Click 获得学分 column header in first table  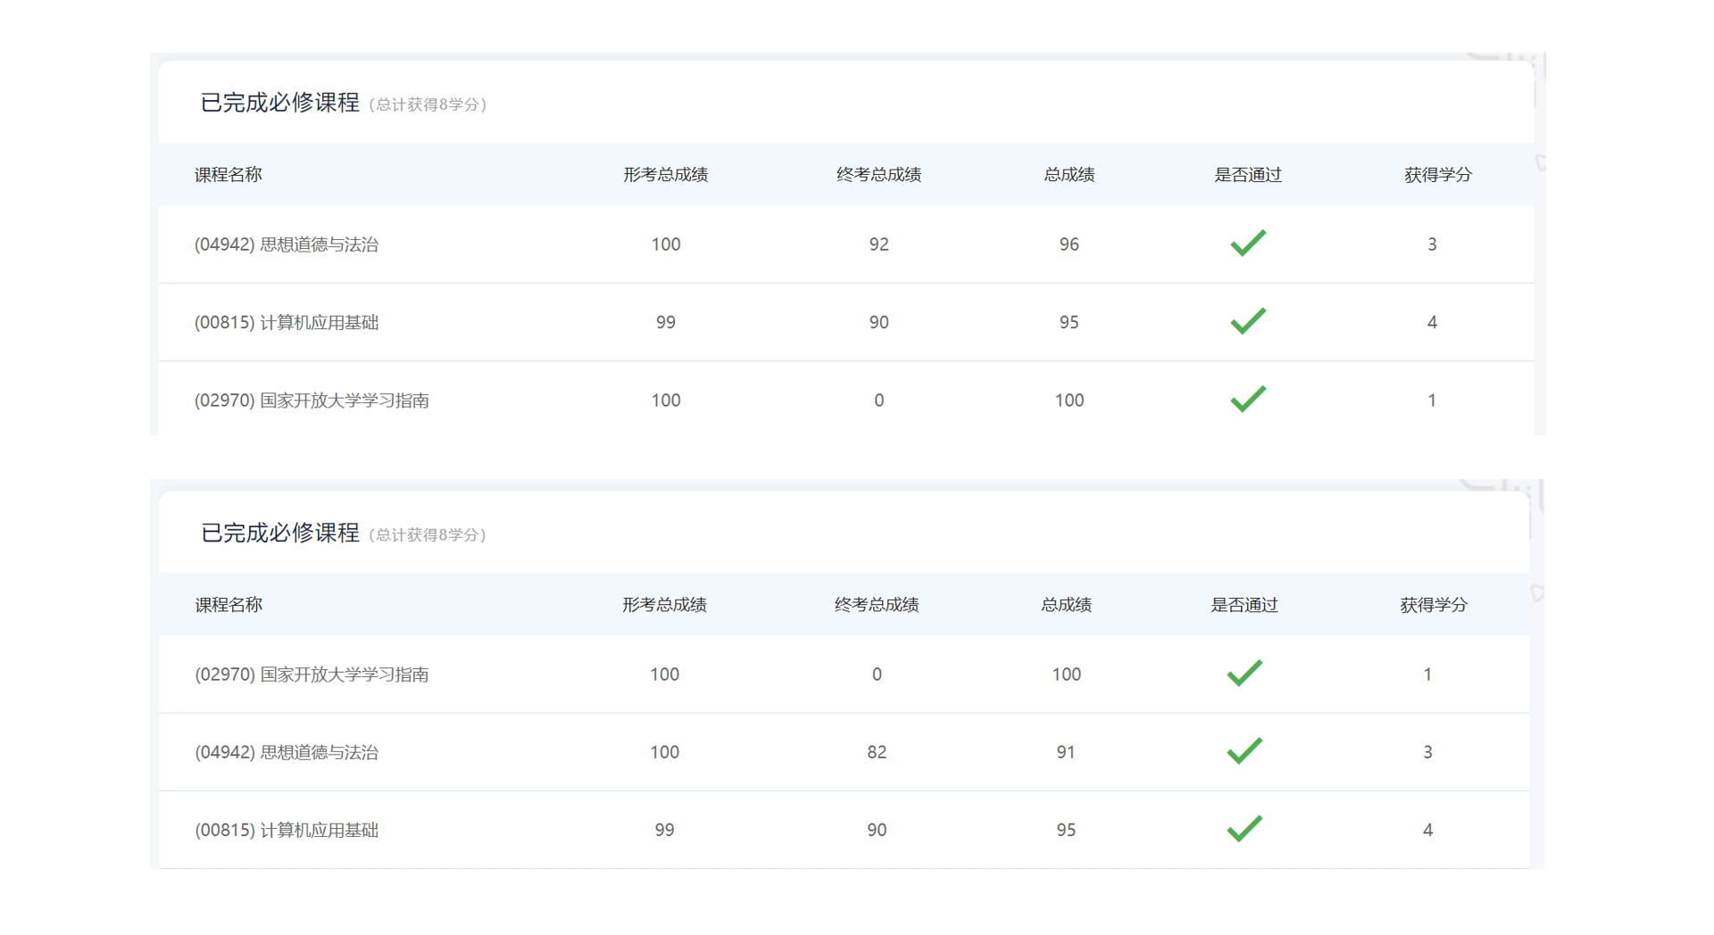click(1437, 175)
